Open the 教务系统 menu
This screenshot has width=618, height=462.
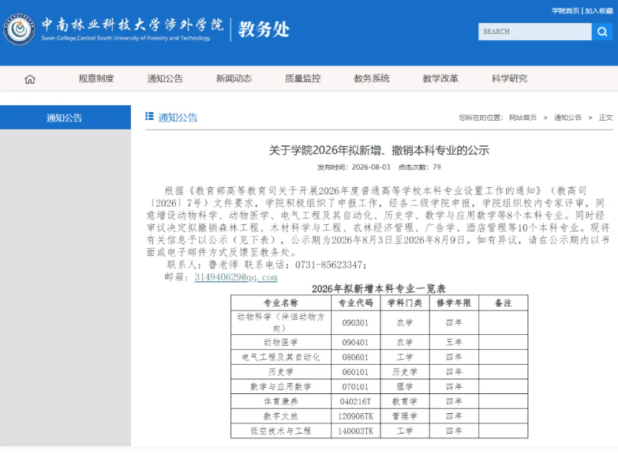click(372, 78)
